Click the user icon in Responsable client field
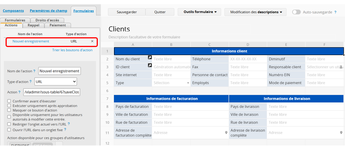 (341, 67)
